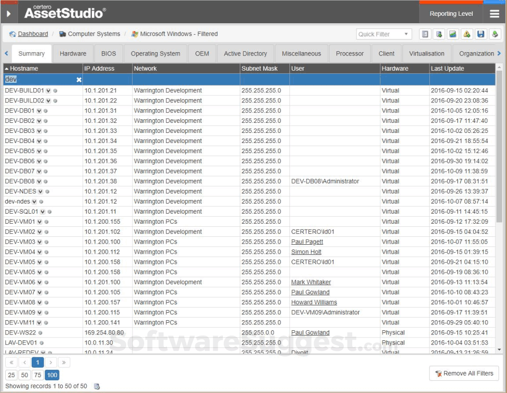Click the first list view toolbar icon
Screen dimensions: 507x393
click(425, 34)
